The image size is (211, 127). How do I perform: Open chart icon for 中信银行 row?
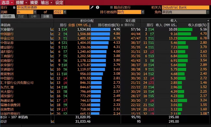[52, 78]
